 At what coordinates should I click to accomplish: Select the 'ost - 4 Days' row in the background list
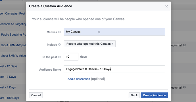8,87
